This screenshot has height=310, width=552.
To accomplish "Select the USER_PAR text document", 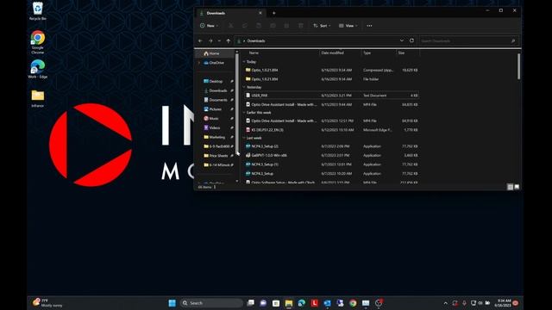I will [331, 96].
